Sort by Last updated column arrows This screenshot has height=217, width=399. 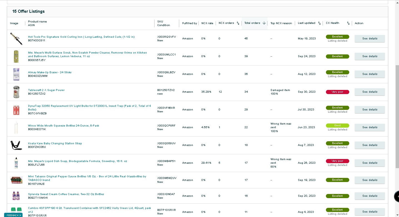pyautogui.click(x=319, y=23)
